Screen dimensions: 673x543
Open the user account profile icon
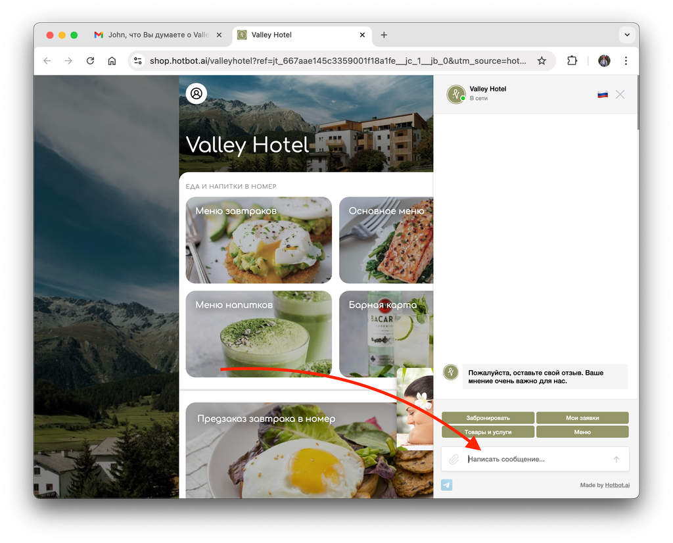point(196,93)
